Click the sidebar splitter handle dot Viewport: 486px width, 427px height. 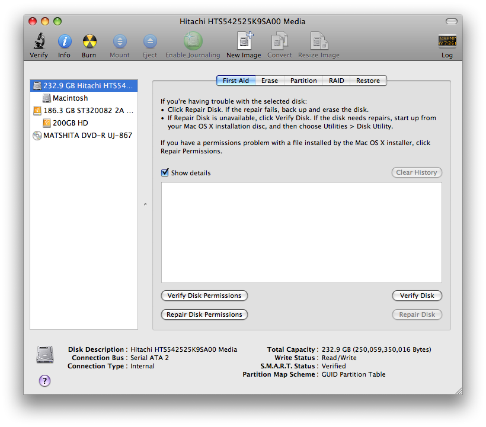pos(145,204)
